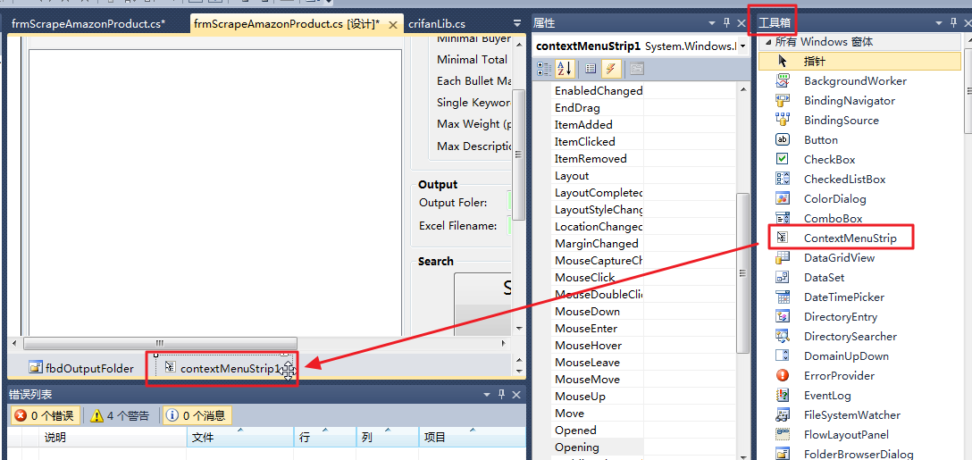This screenshot has height=460, width=972.
Task: Click the Excel Filename input field
Action: (510, 226)
